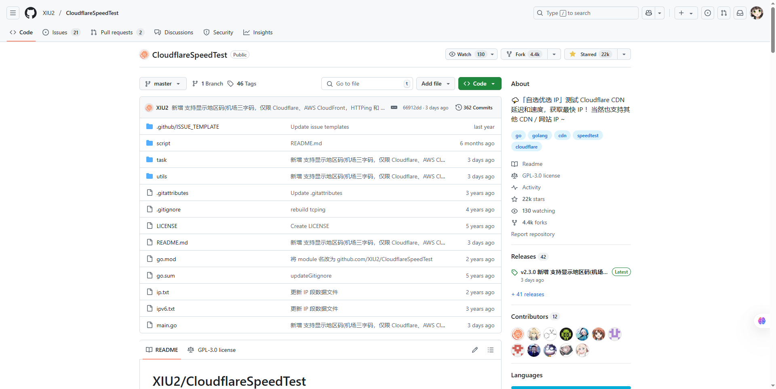Open the Insights tab
776x389 pixels.
click(x=258, y=32)
